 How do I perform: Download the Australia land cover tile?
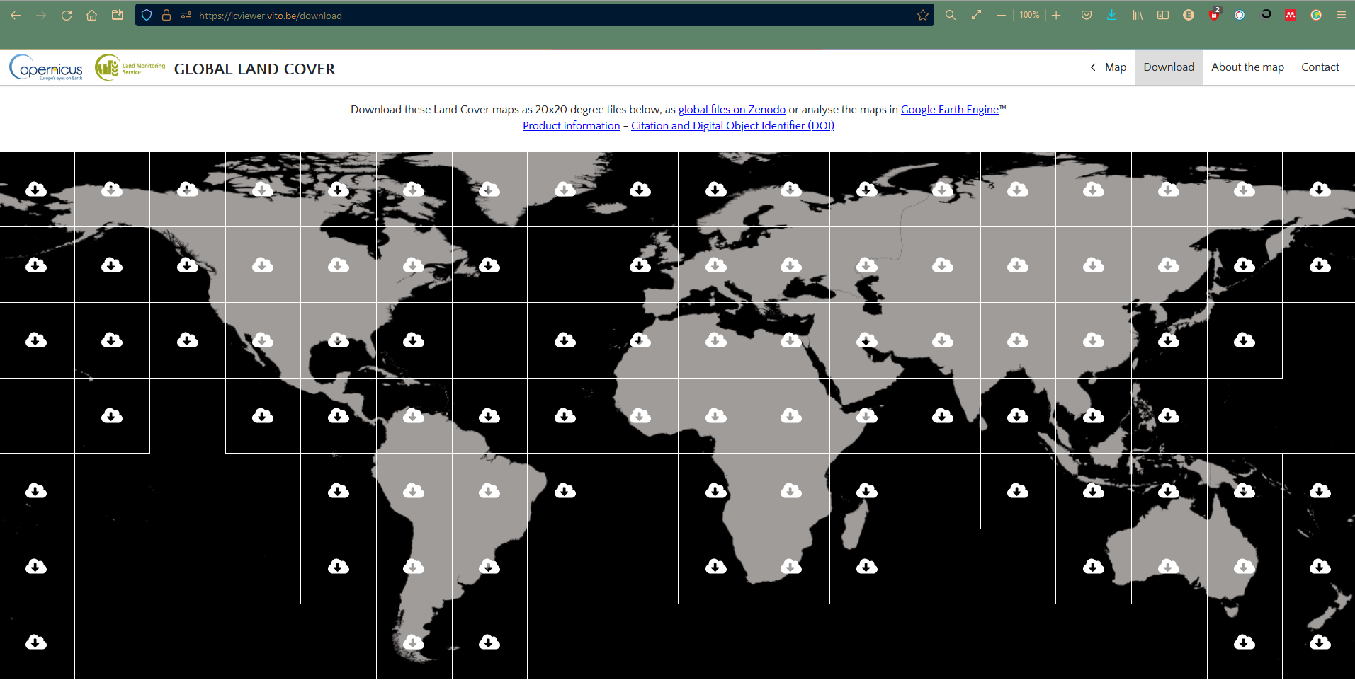pos(1169,566)
